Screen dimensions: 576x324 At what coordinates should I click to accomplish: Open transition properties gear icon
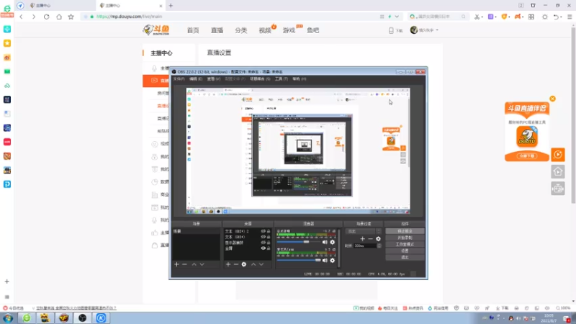tap(378, 239)
